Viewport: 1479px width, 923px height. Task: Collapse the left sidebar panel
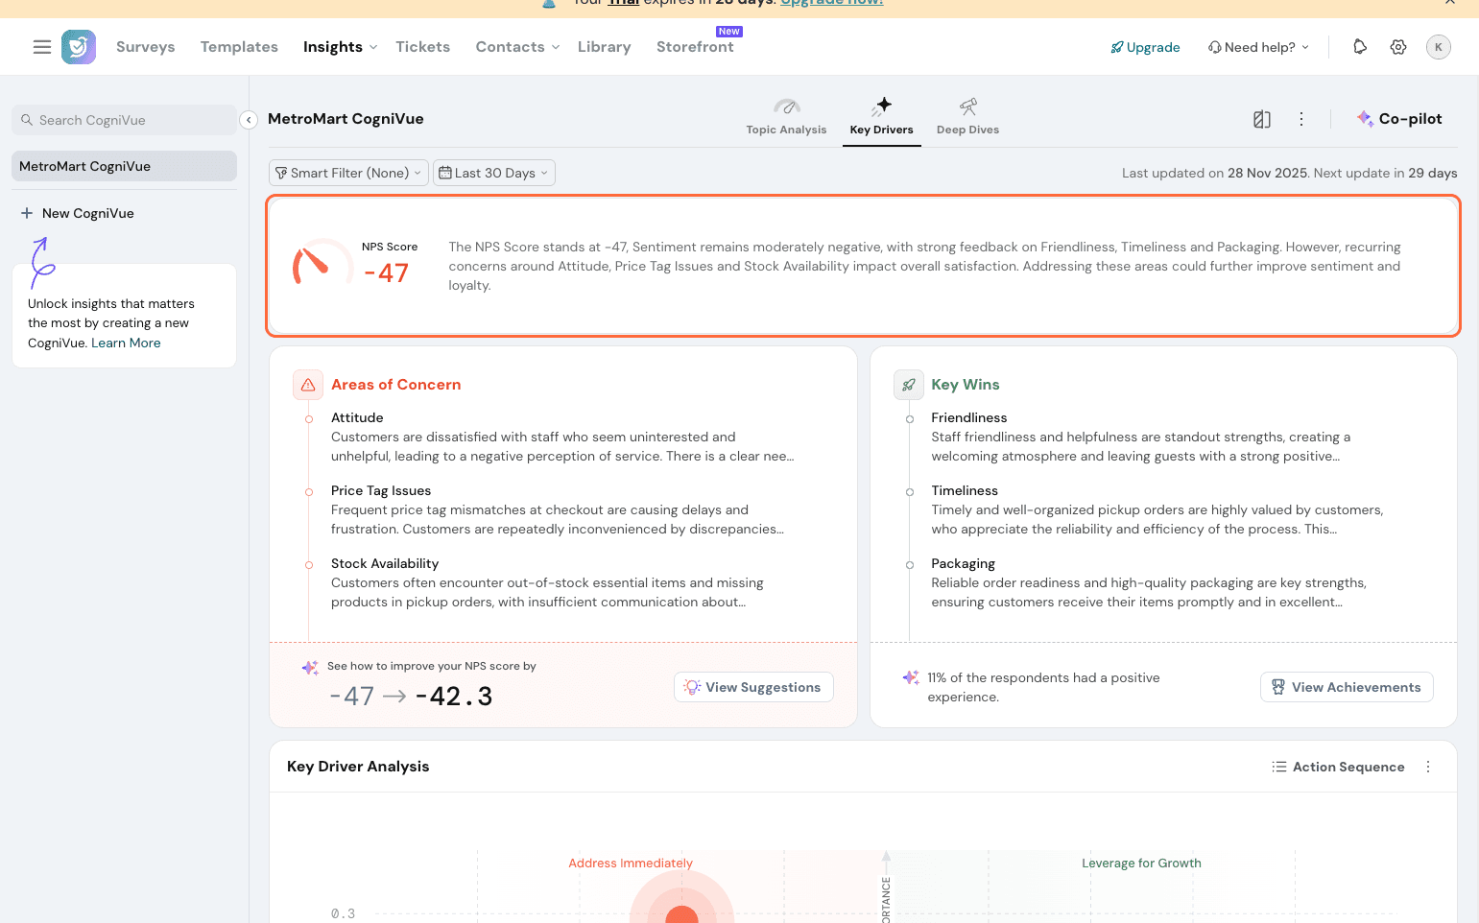tap(249, 120)
